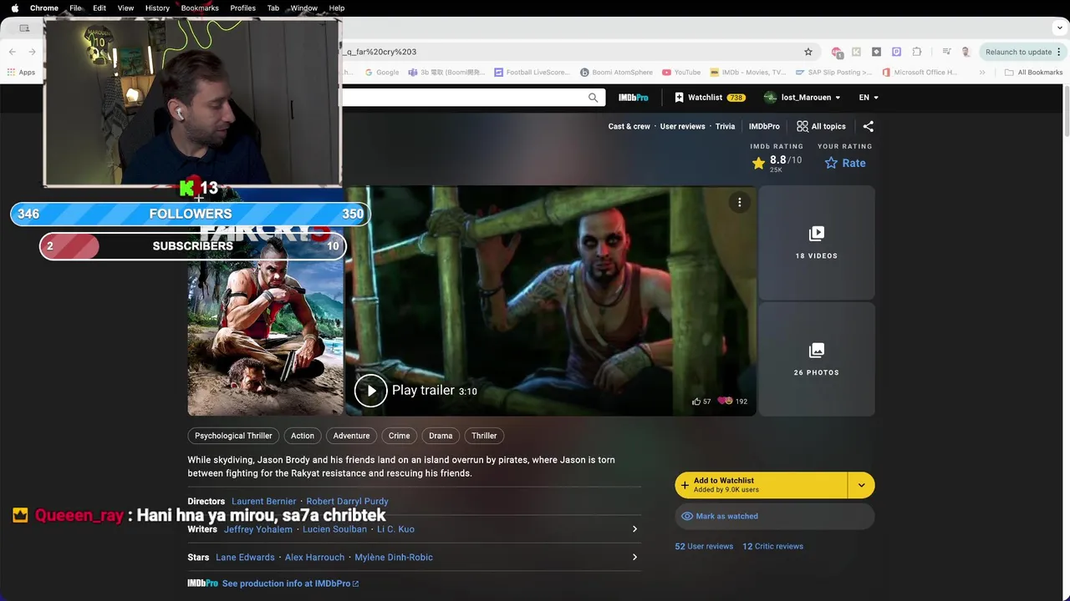Open the Profiles menu
Viewport: 1070px width, 601px height.
242,8
